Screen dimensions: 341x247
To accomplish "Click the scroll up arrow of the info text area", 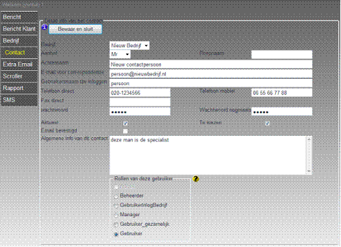I will [x=309, y=139].
